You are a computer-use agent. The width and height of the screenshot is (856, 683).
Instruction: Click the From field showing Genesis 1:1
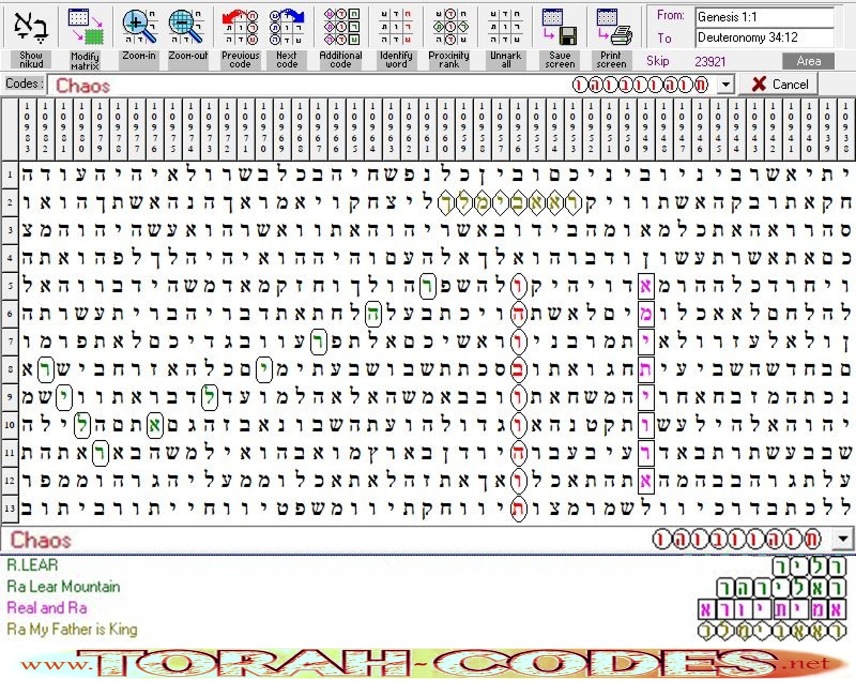point(764,17)
